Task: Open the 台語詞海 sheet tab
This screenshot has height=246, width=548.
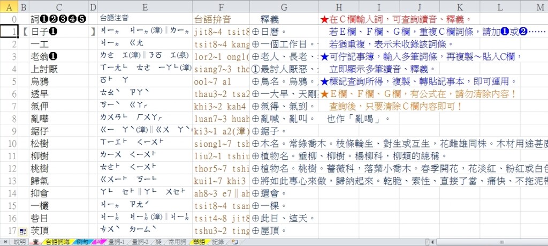Action: pos(58,242)
